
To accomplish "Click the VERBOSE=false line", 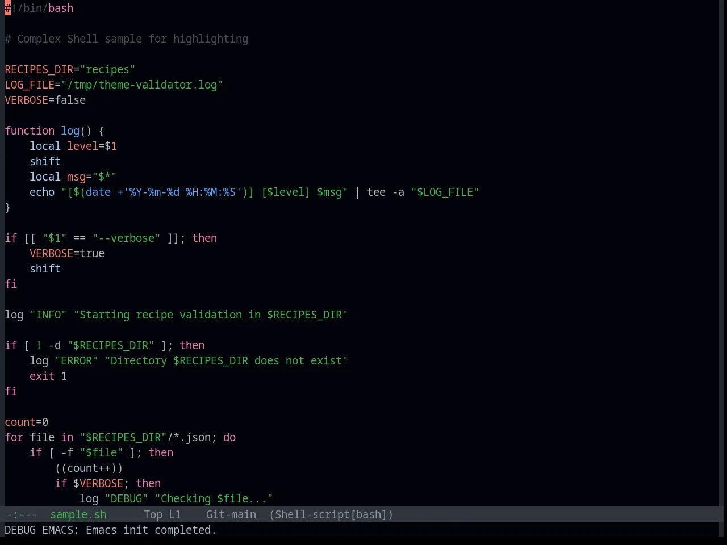I will tap(45, 100).
